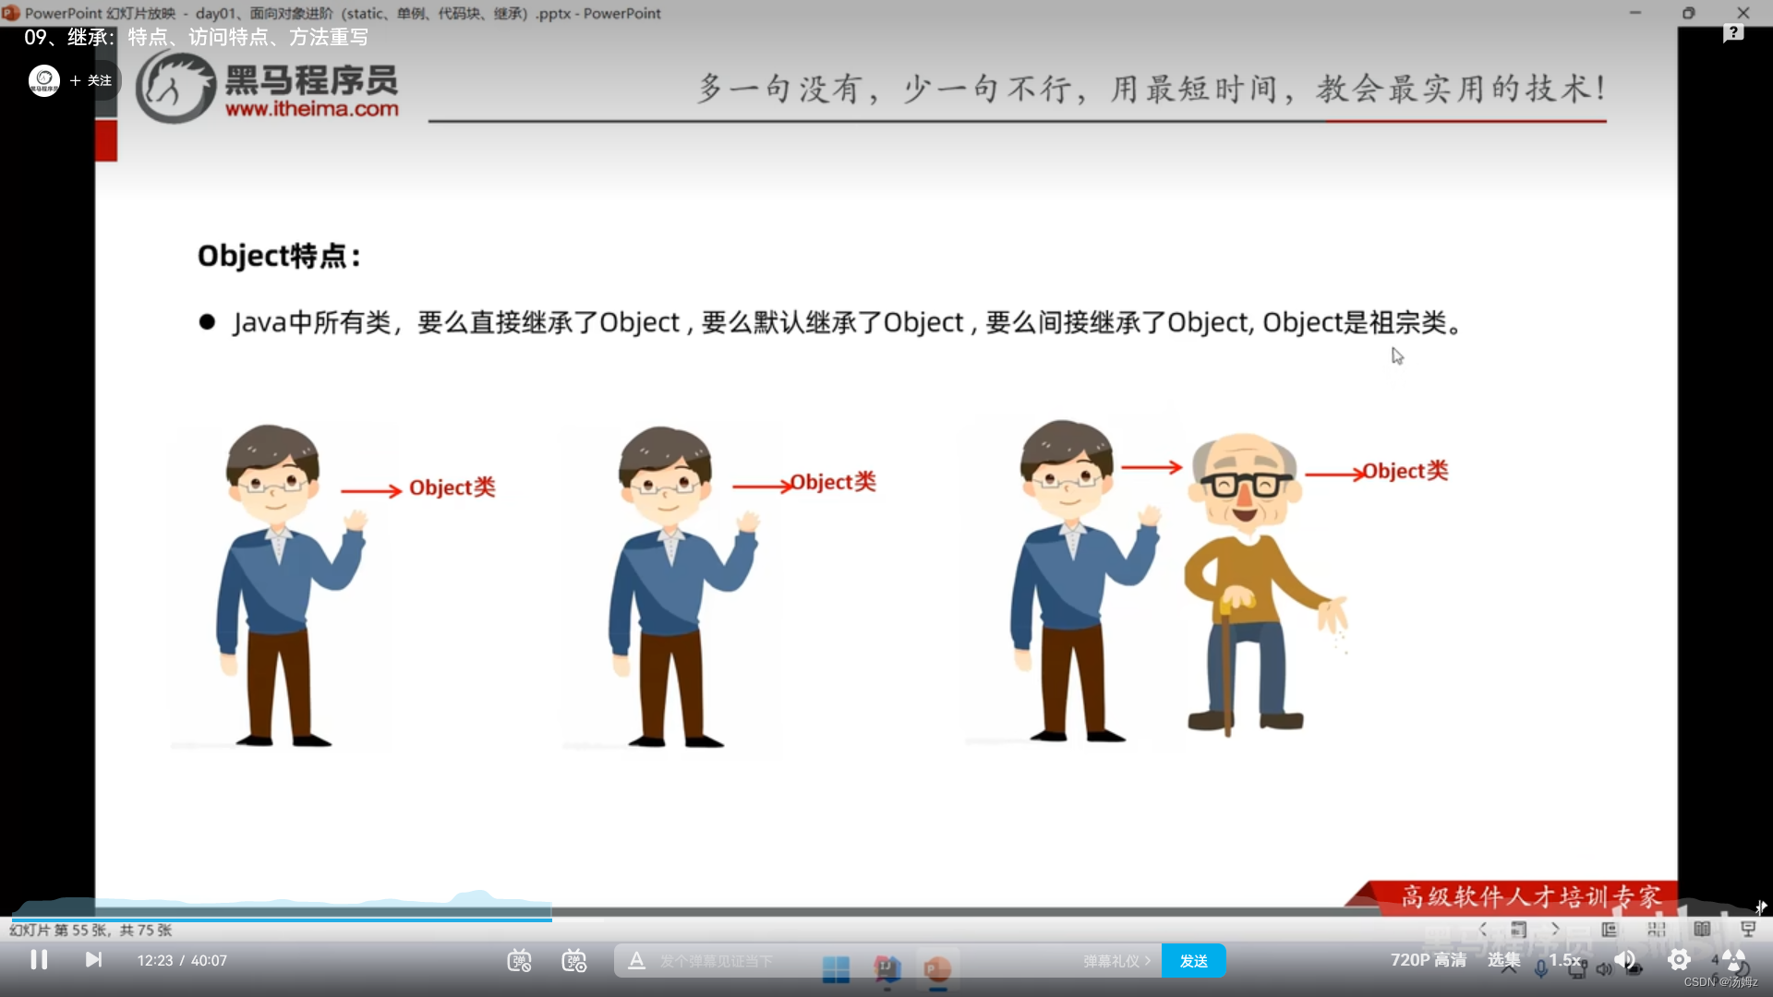Disable the danmaku overlay
The width and height of the screenshot is (1773, 997).
pyautogui.click(x=519, y=960)
